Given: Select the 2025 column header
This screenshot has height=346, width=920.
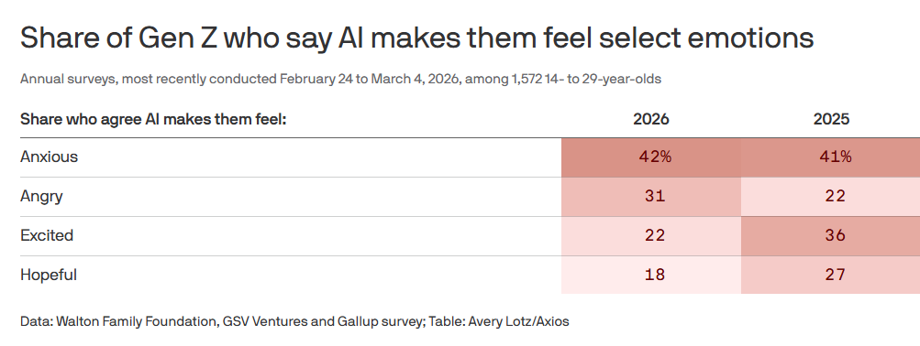Looking at the screenshot, I should 831,119.
